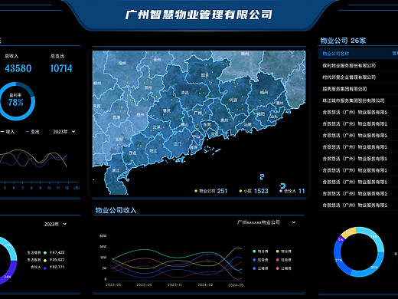
Task: Click the total income value 43580
Action: [18, 68]
